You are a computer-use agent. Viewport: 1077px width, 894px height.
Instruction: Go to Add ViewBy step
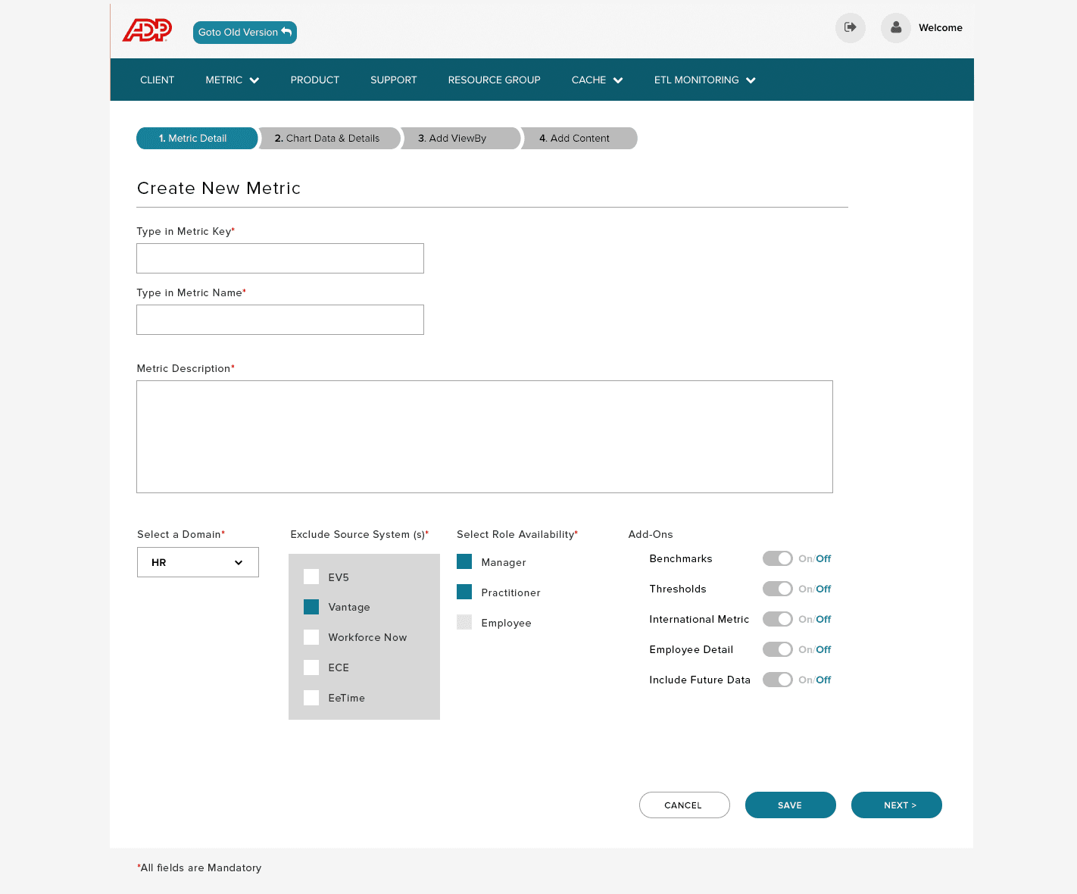(x=460, y=139)
